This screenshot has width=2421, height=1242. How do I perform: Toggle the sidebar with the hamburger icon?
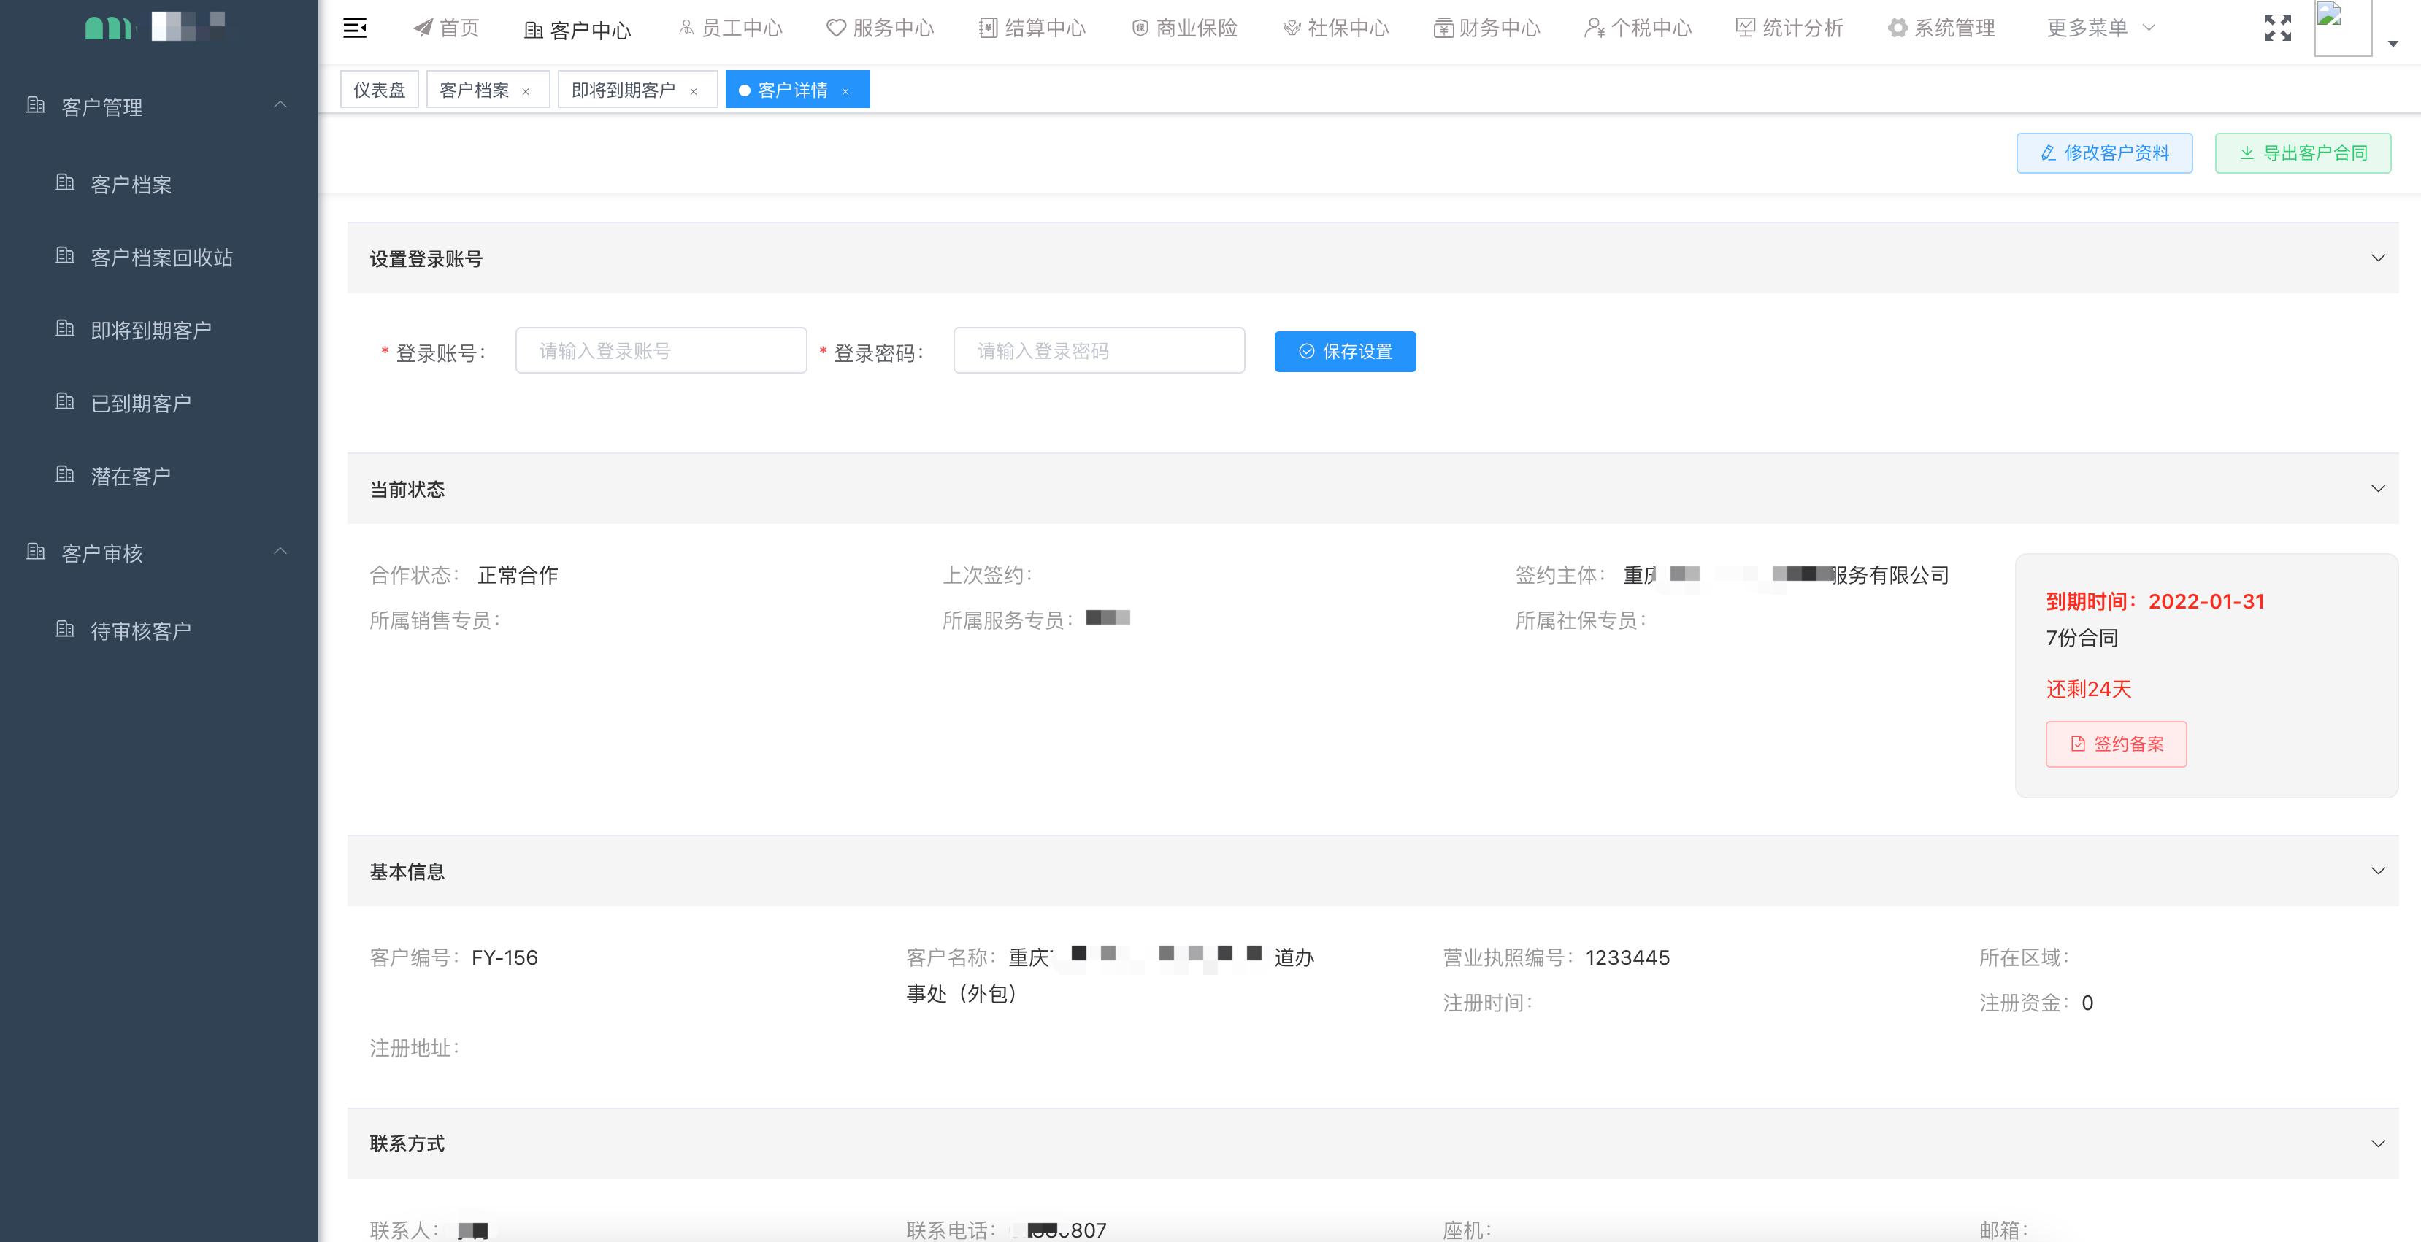pyautogui.click(x=356, y=27)
